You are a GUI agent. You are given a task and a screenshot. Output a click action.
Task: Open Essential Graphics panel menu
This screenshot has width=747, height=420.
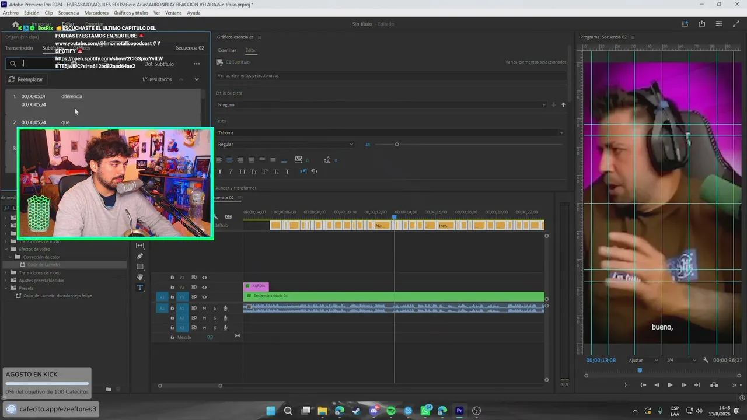[x=260, y=37]
